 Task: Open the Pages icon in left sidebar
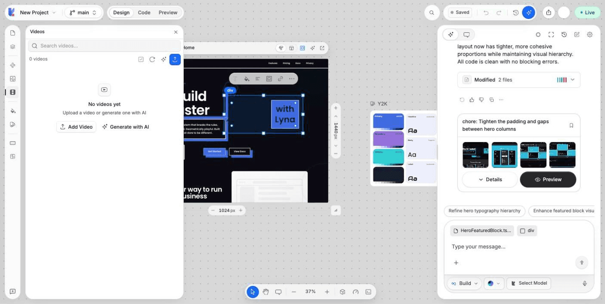[x=12, y=33]
